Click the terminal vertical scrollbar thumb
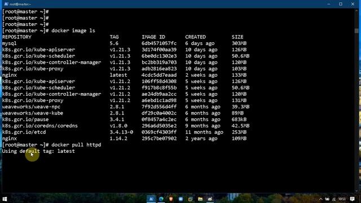The width and height of the screenshot is (361, 203). click(356, 30)
